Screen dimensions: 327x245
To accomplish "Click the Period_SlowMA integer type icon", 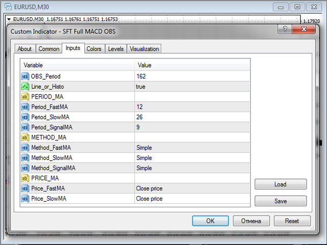I will pos(25,117).
